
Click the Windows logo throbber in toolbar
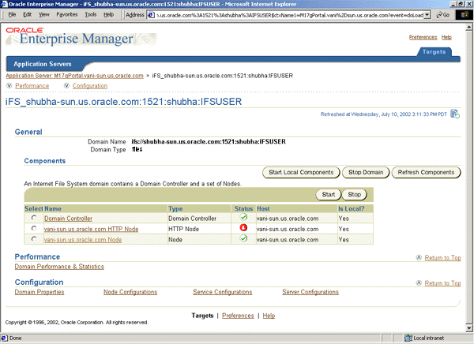click(465, 15)
